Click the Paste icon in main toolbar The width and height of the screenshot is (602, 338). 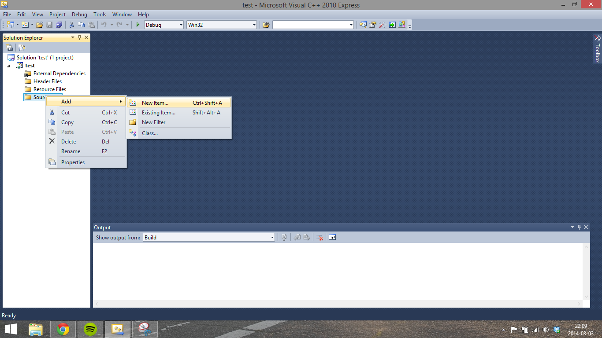(x=91, y=25)
